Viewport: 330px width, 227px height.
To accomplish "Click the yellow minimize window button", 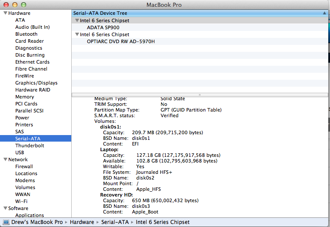I will (x=15, y=5).
